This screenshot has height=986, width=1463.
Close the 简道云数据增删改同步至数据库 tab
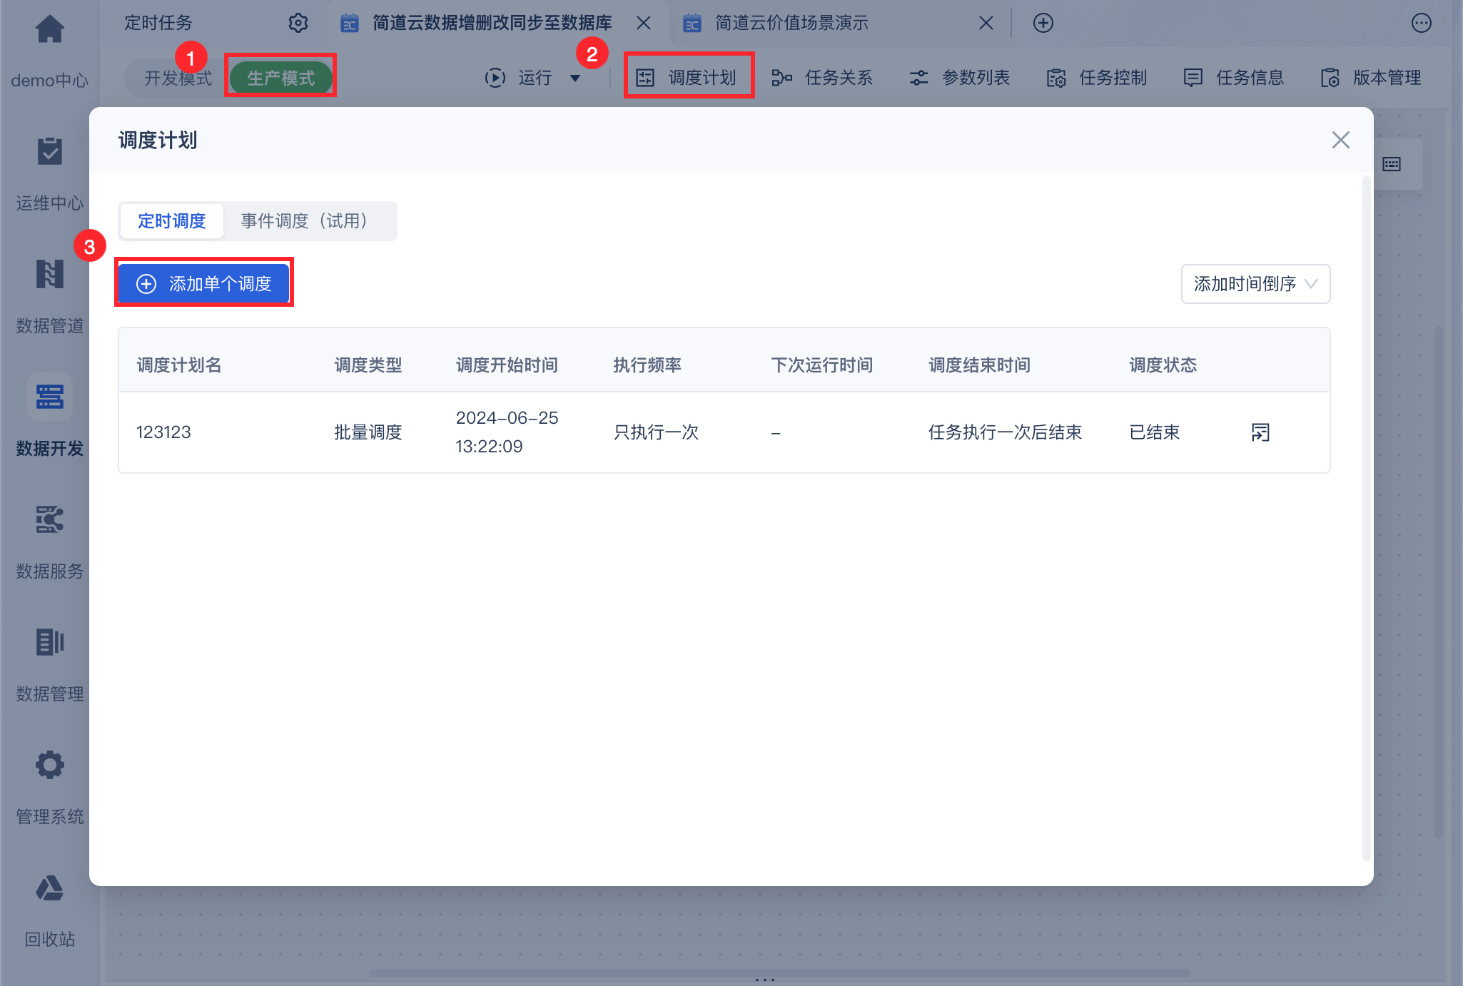644,23
